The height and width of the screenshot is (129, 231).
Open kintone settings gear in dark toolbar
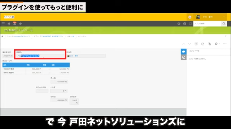179,24
